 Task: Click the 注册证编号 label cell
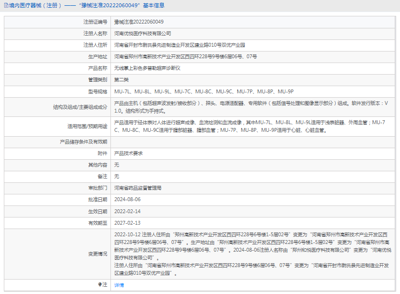pos(95,22)
